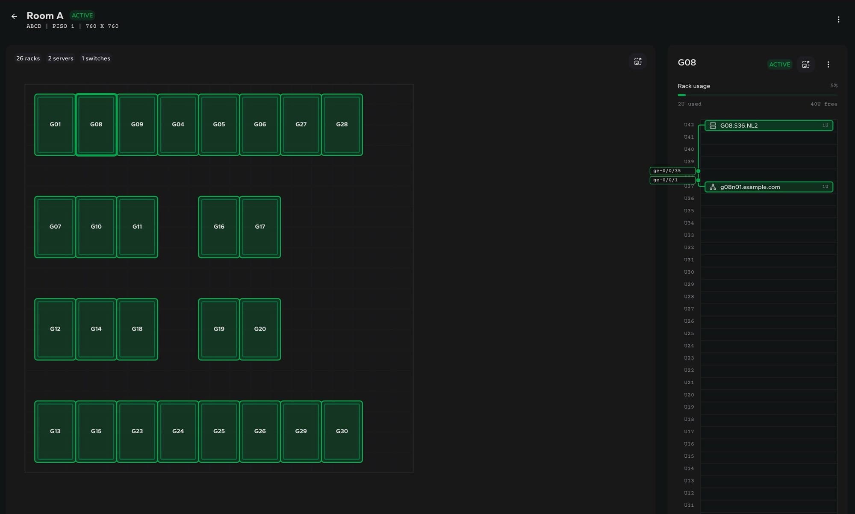
Task: Go back with the arrow icon
Action: tap(14, 16)
